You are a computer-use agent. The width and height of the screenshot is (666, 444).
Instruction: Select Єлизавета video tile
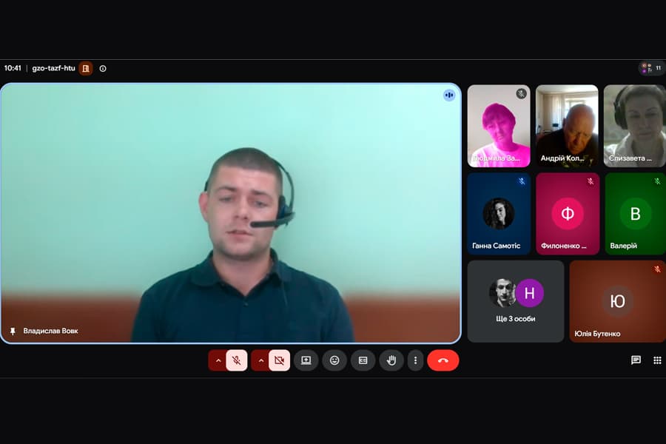point(635,126)
